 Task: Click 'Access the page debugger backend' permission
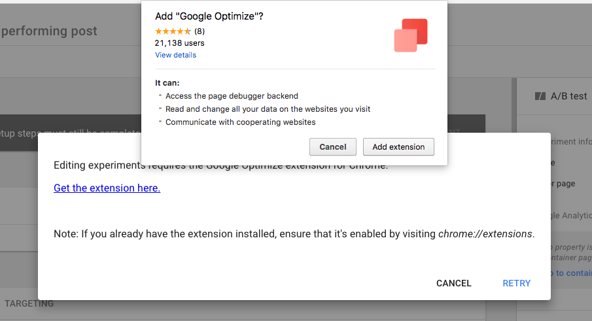click(232, 96)
